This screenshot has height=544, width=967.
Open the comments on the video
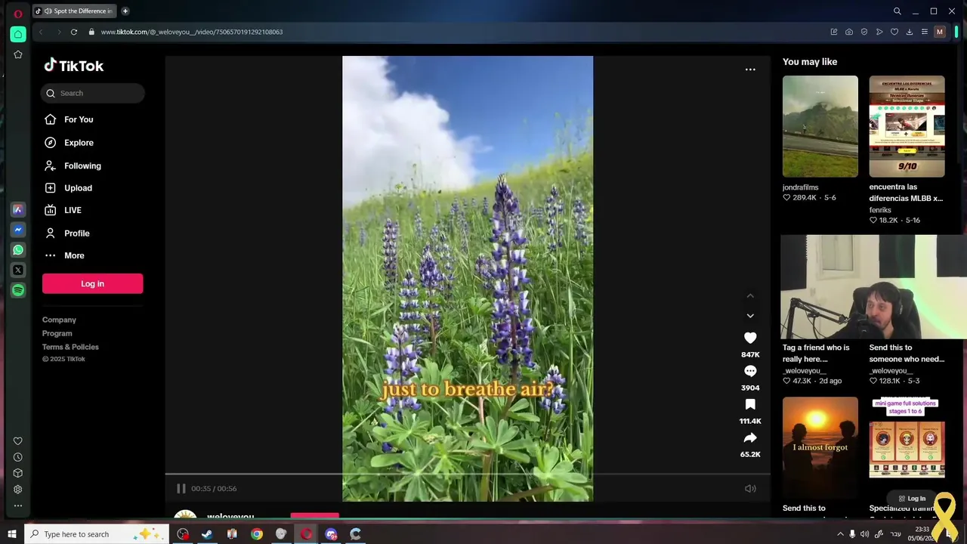pyautogui.click(x=750, y=371)
